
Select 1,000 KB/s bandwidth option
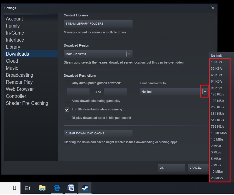click(218, 133)
